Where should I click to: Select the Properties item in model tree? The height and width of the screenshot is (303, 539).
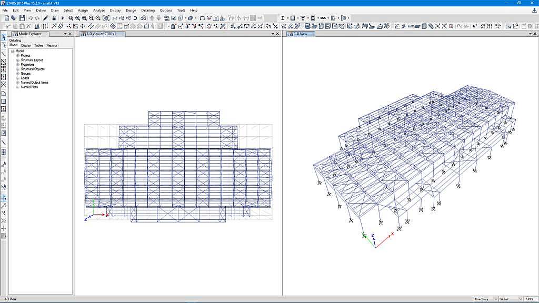coord(27,65)
